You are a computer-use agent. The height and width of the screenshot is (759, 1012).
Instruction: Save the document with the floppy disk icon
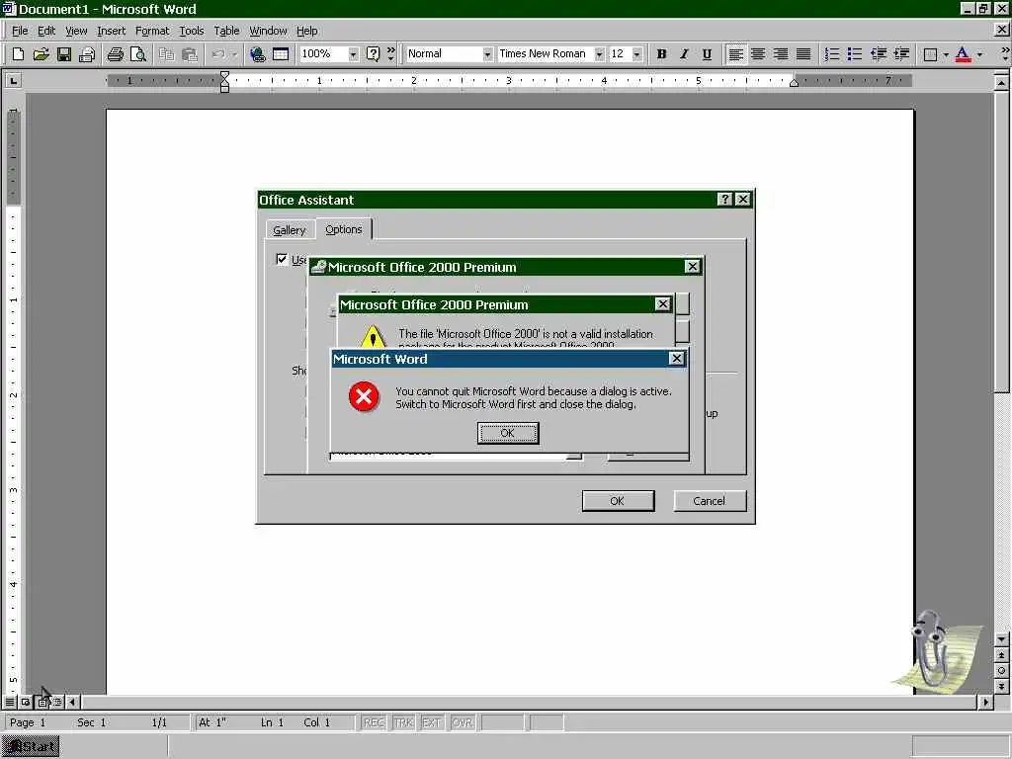pos(64,54)
